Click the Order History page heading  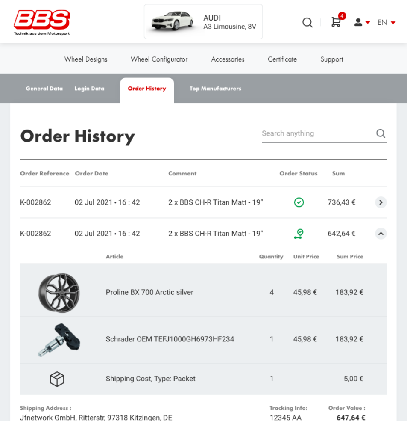pos(78,136)
